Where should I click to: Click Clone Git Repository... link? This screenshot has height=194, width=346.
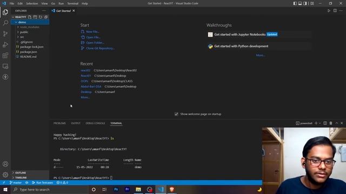(x=101, y=48)
